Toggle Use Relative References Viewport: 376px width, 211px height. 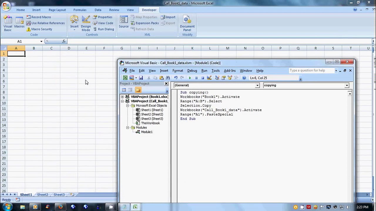pos(46,23)
